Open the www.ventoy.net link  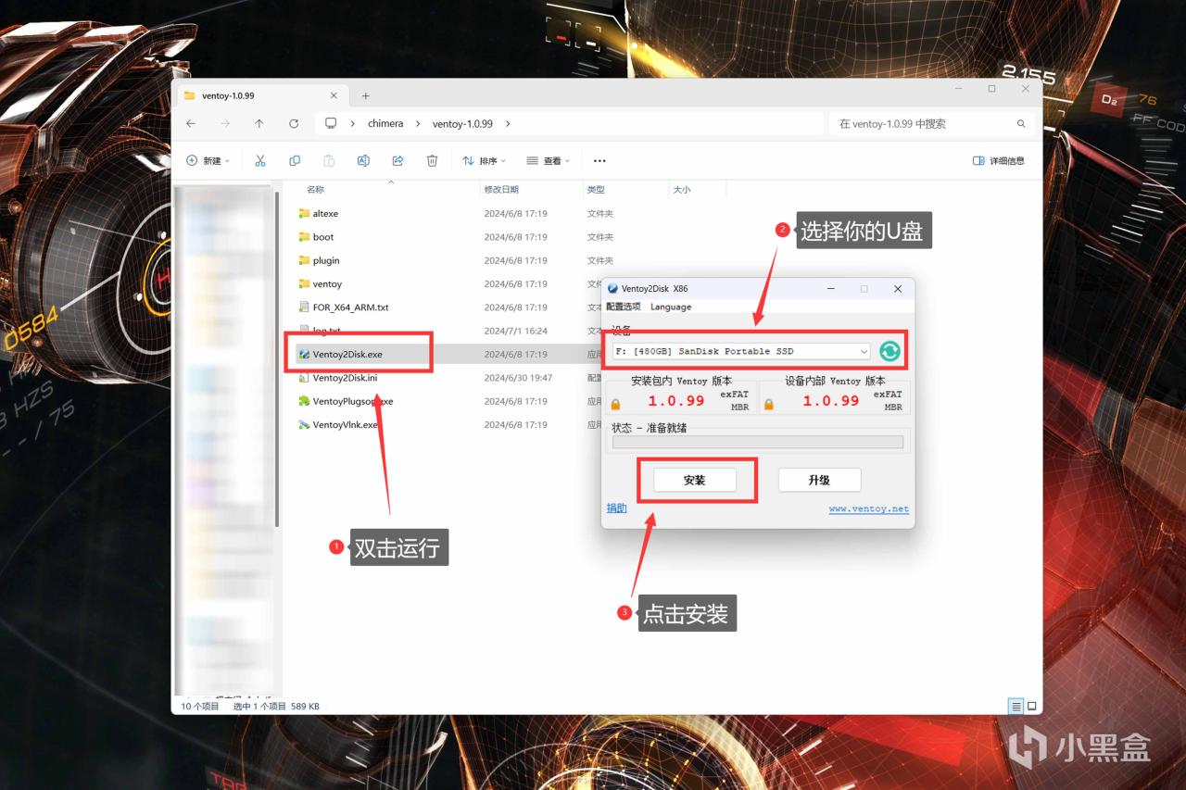[x=869, y=508]
